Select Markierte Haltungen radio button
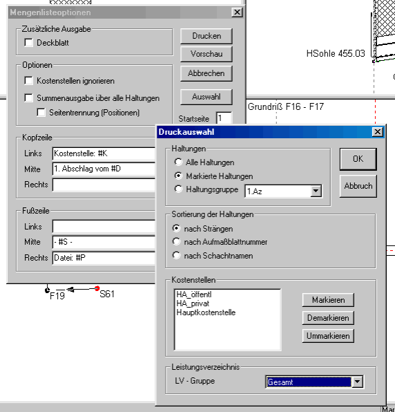Image resolution: width=395 pixels, height=412 pixels. click(178, 176)
